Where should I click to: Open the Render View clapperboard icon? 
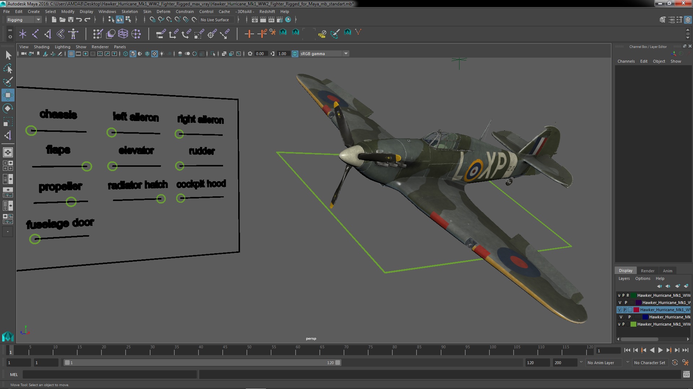[255, 20]
